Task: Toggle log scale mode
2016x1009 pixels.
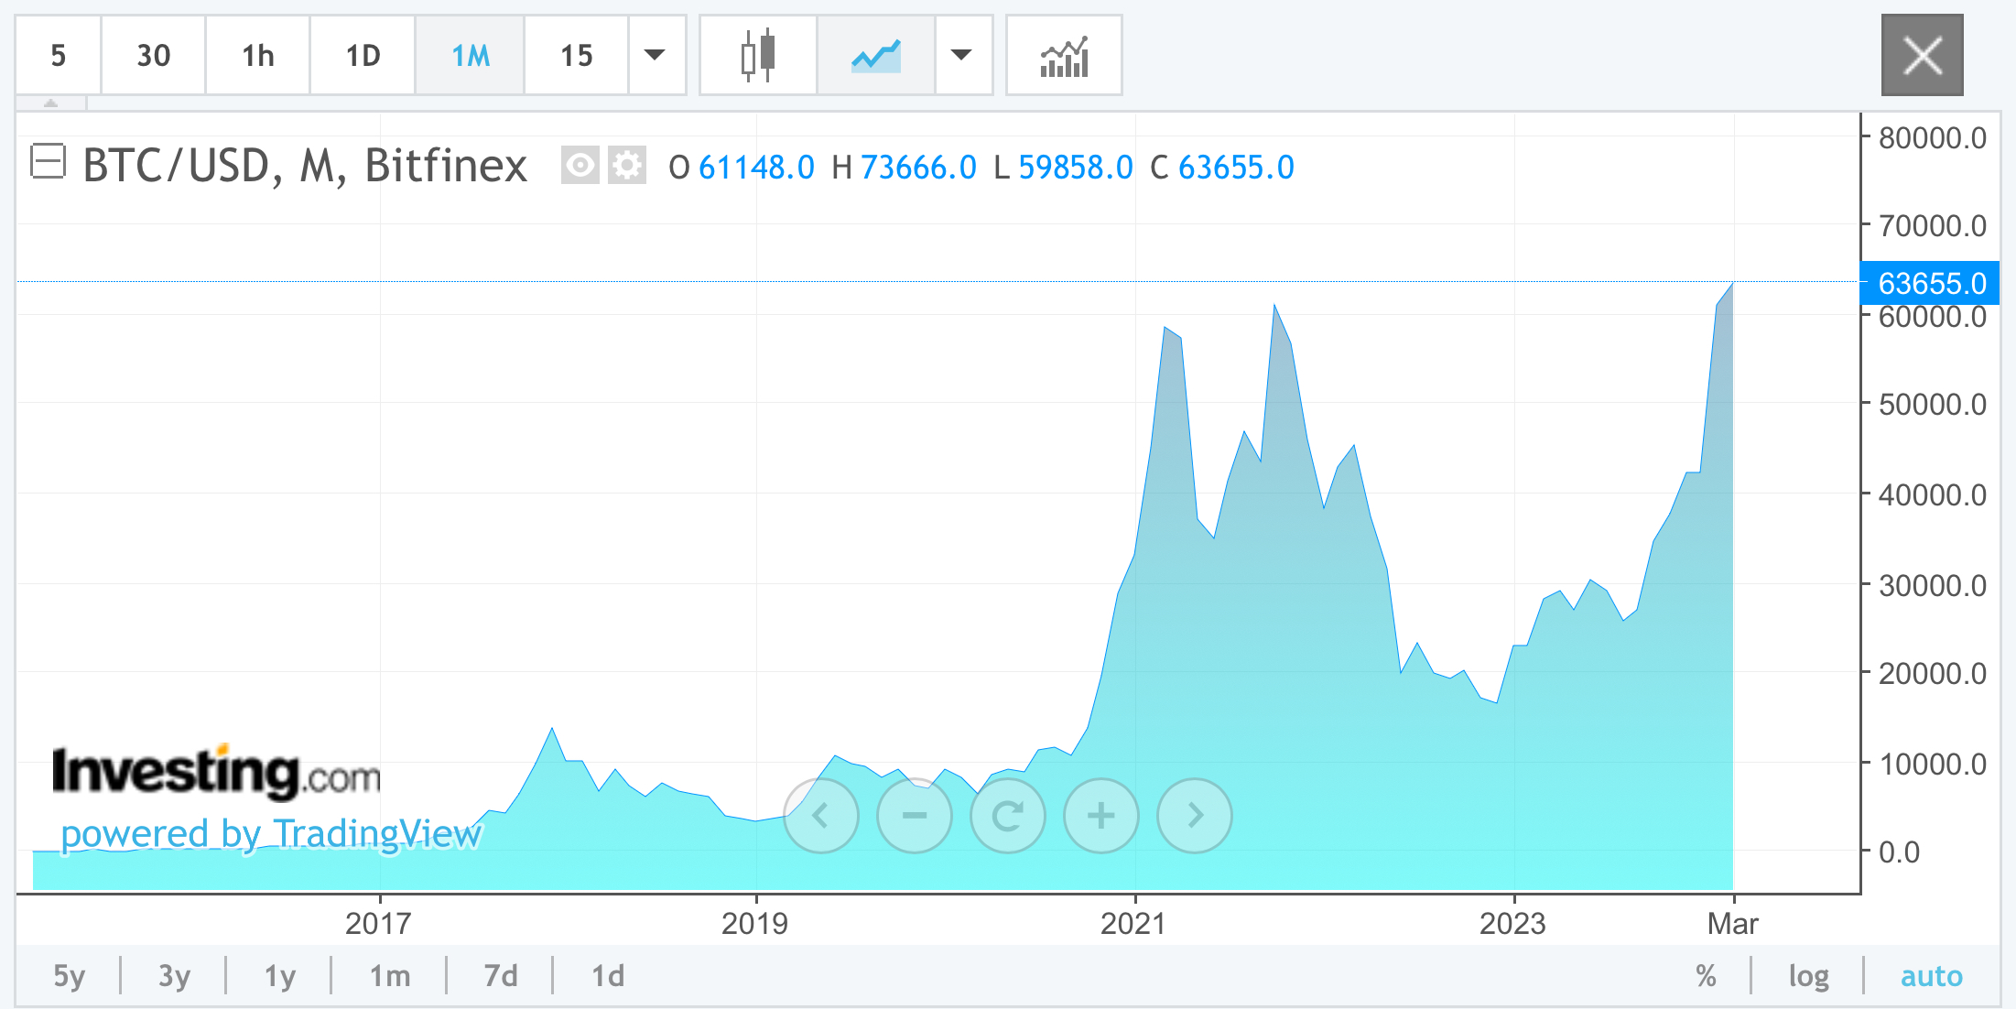Action: point(1808,976)
